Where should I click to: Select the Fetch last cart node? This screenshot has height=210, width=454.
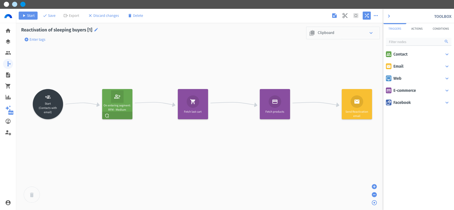(x=193, y=104)
